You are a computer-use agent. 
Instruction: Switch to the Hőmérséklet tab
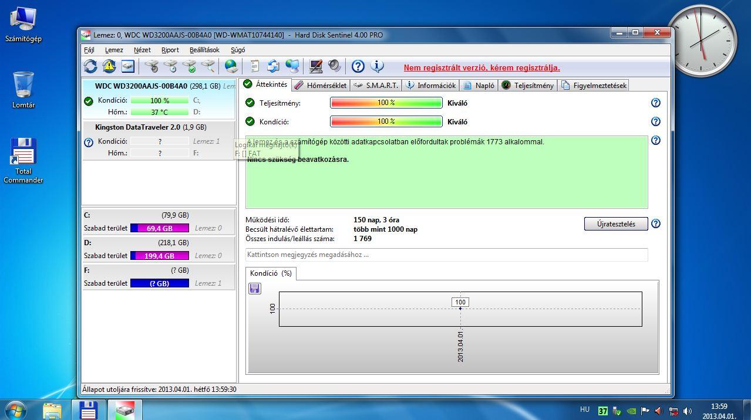coord(321,85)
